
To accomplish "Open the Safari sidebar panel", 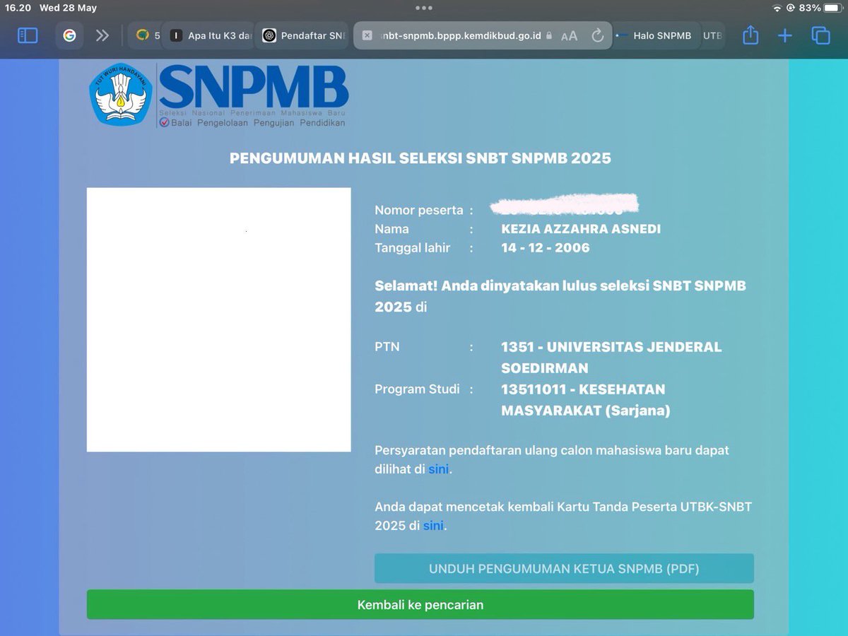I will 27,35.
